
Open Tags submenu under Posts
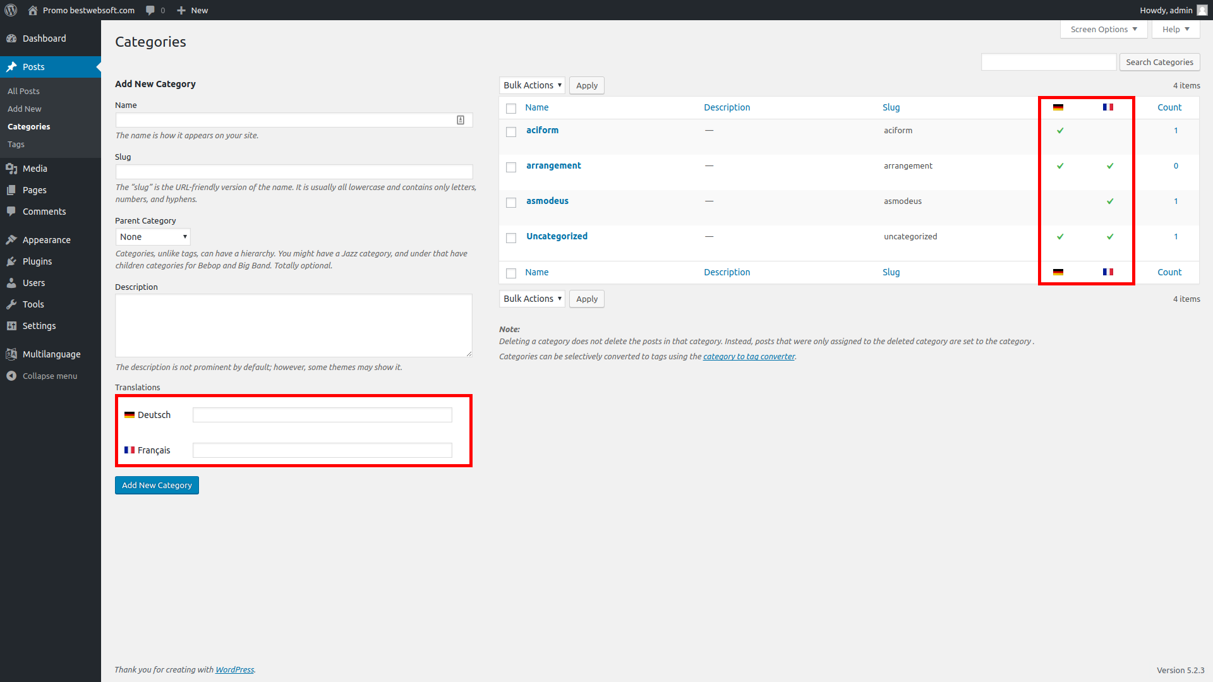tap(16, 145)
